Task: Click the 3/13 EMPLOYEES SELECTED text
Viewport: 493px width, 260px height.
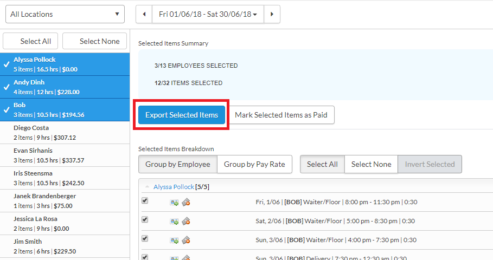Action: click(x=196, y=66)
